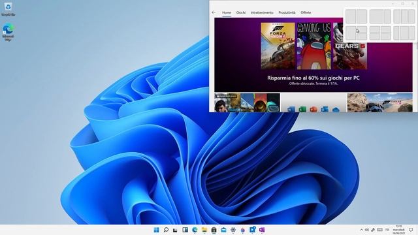The width and height of the screenshot is (418, 235).
Task: Switch to the Giochi tab
Action: [x=241, y=12]
